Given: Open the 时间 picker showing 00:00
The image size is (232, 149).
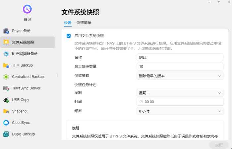Looking at the screenshot, I should pyautogui.click(x=180, y=102).
